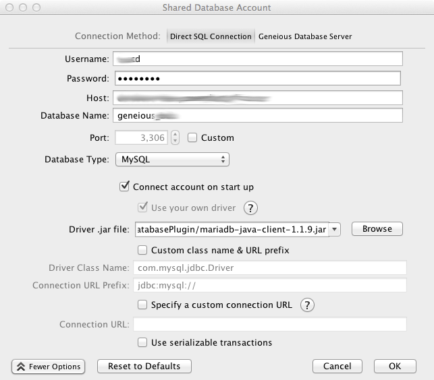Collapse with the Fewer Options button

click(x=47, y=367)
